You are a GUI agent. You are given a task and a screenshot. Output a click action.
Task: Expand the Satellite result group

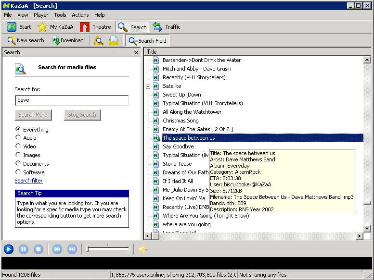(x=148, y=86)
